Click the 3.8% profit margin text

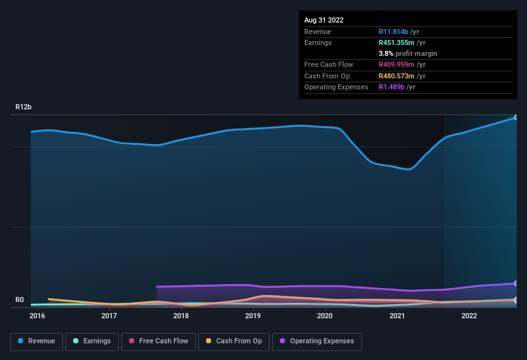[408, 53]
